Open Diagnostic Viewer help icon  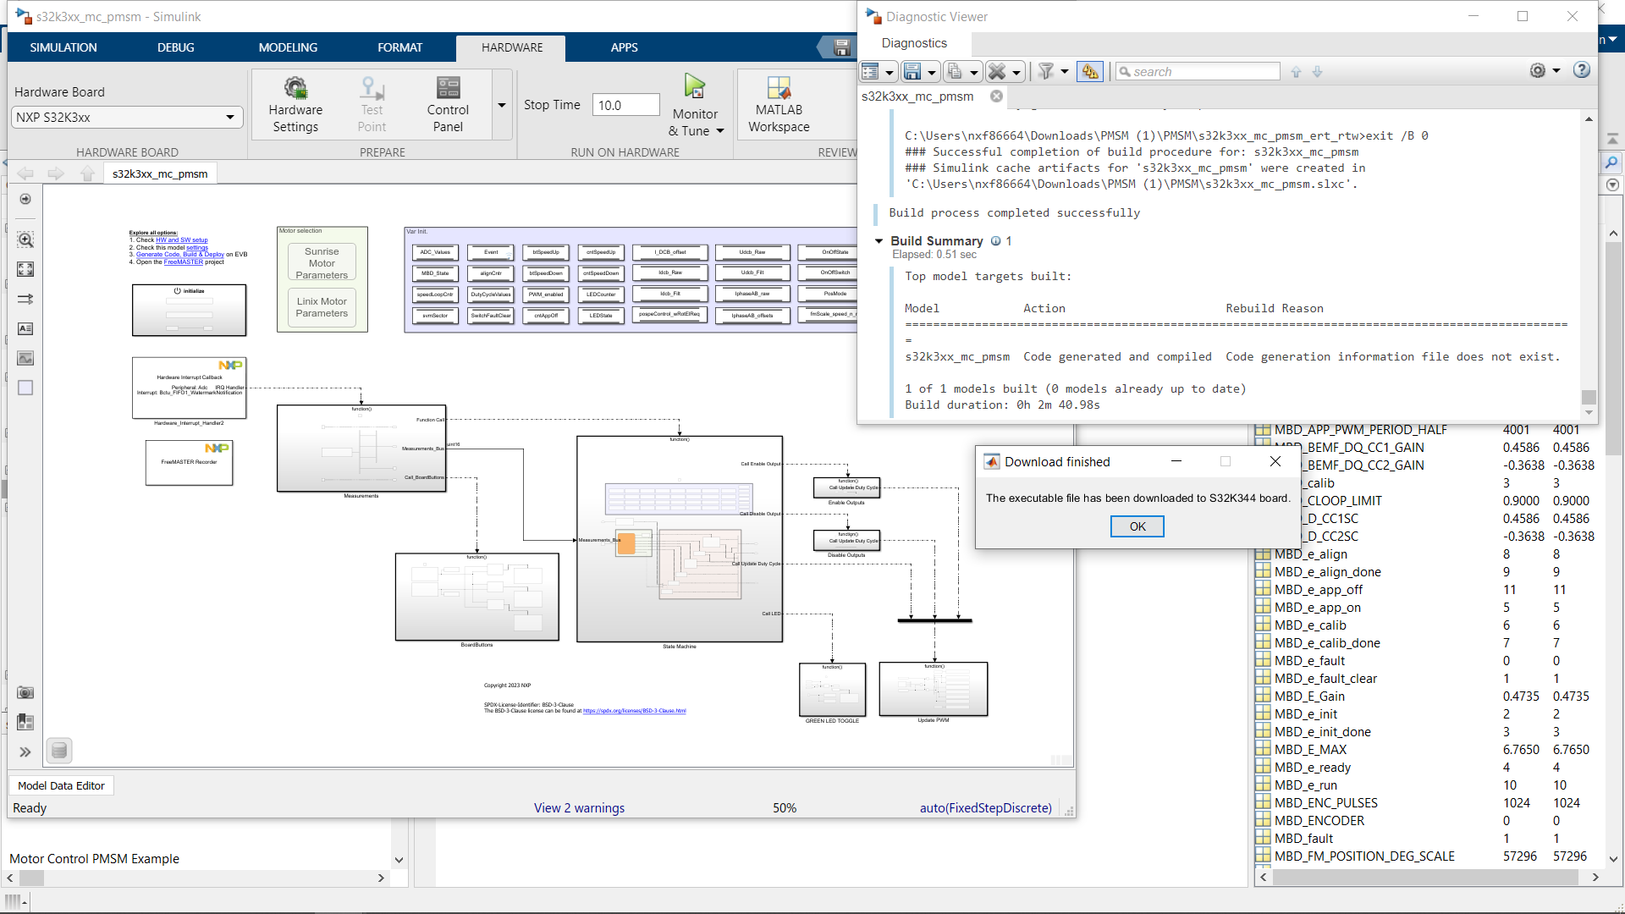coord(1581,71)
